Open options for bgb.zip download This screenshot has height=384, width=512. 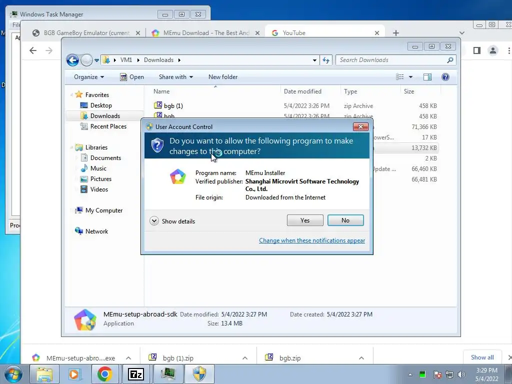coord(361,358)
